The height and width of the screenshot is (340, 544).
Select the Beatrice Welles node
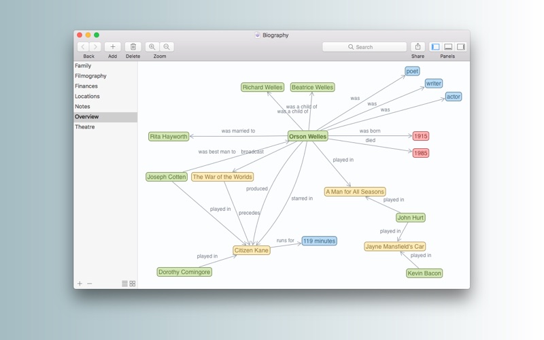tap(312, 87)
